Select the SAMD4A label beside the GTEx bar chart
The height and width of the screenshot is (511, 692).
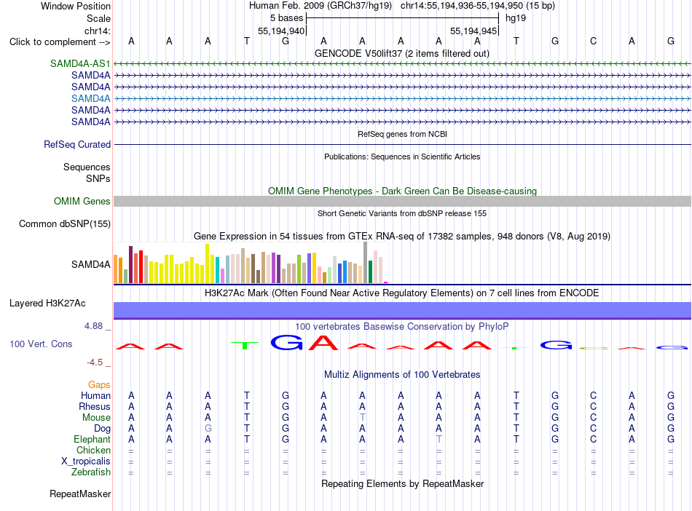pyautogui.click(x=90, y=264)
